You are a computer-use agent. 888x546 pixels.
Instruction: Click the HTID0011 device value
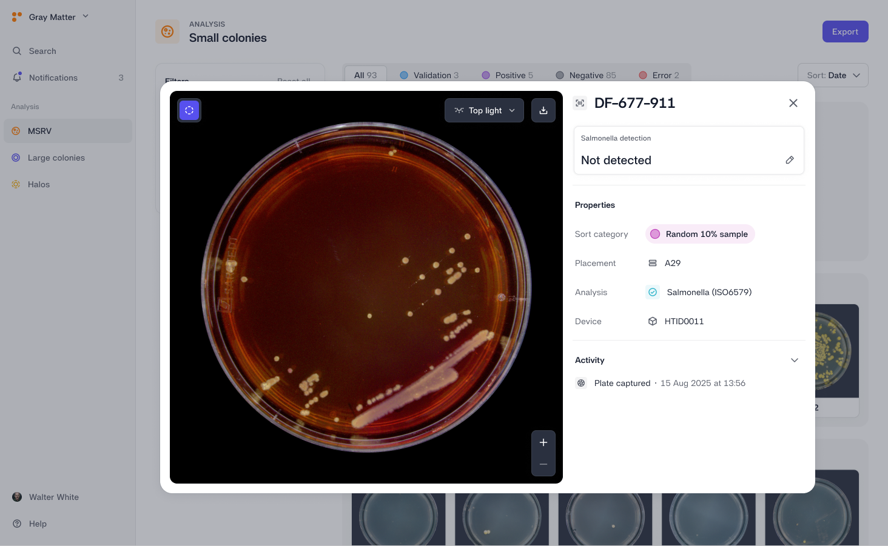pyautogui.click(x=684, y=321)
